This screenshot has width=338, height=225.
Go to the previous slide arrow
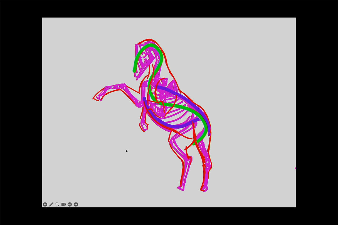pos(45,204)
